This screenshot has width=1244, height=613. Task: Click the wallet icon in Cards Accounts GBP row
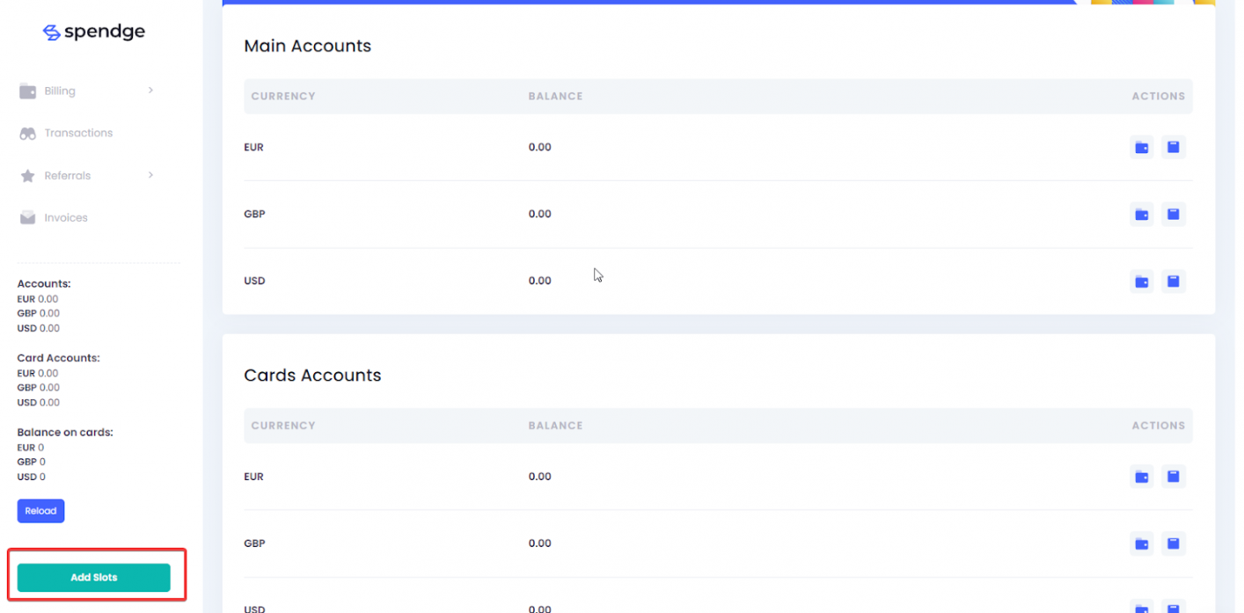tap(1142, 544)
